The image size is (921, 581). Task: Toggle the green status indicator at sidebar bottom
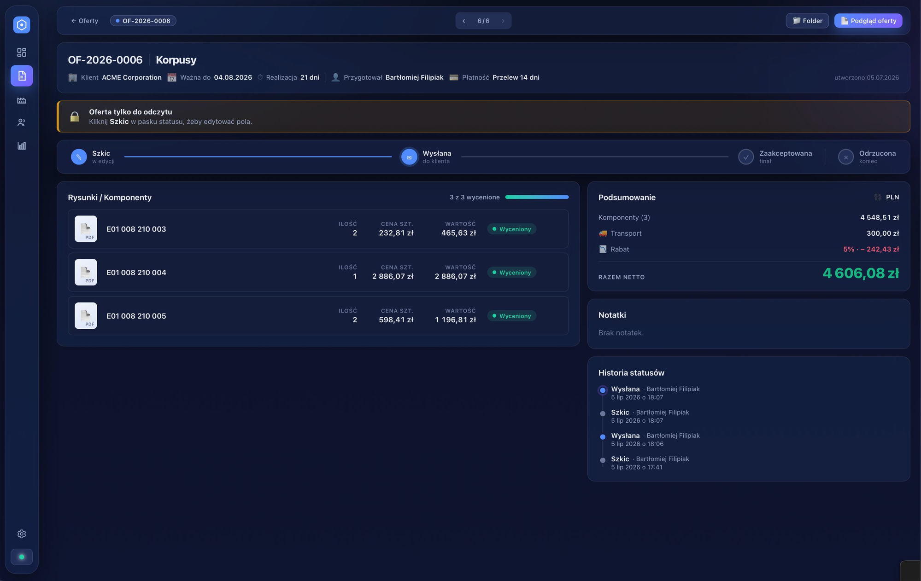(22, 557)
